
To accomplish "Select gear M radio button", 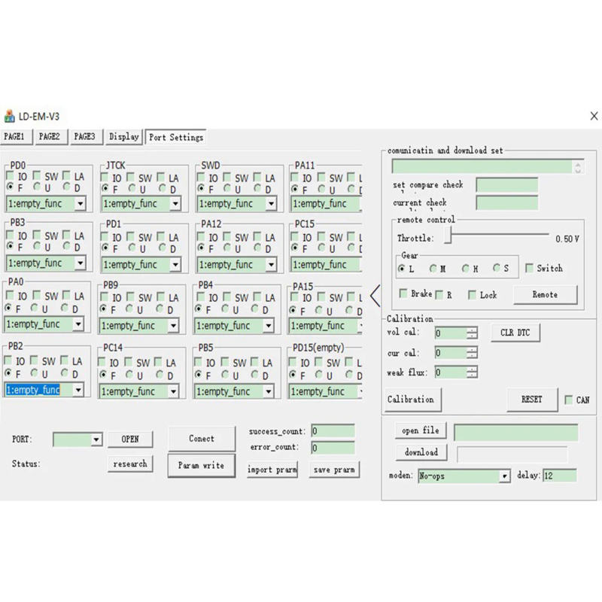I will [434, 269].
